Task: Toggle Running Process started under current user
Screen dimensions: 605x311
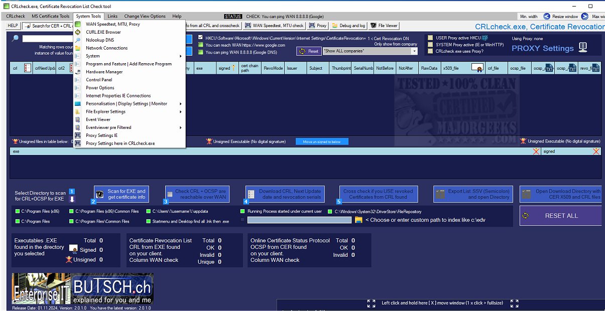Action: tap(243, 212)
